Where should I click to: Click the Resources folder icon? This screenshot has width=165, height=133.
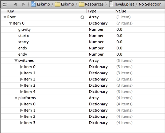tap(82, 4)
